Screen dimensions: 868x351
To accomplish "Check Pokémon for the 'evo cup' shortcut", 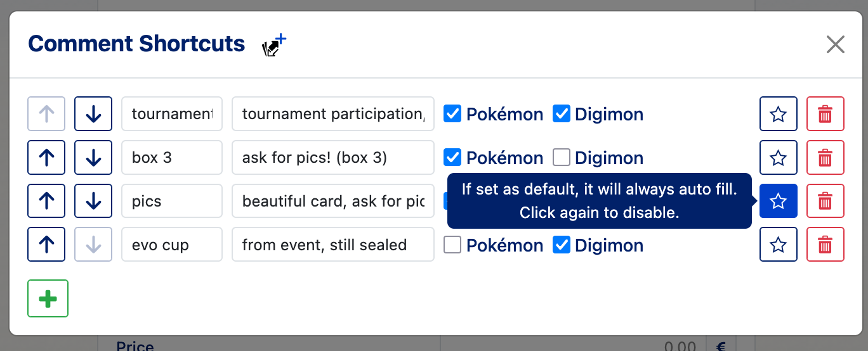I will pyautogui.click(x=452, y=245).
